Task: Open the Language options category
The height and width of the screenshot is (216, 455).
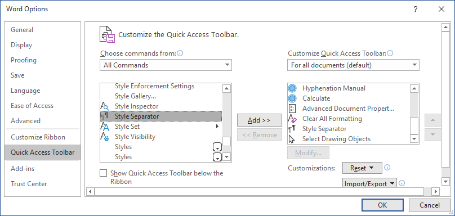Action: coord(42,91)
